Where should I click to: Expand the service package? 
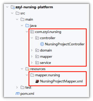(32, 63)
